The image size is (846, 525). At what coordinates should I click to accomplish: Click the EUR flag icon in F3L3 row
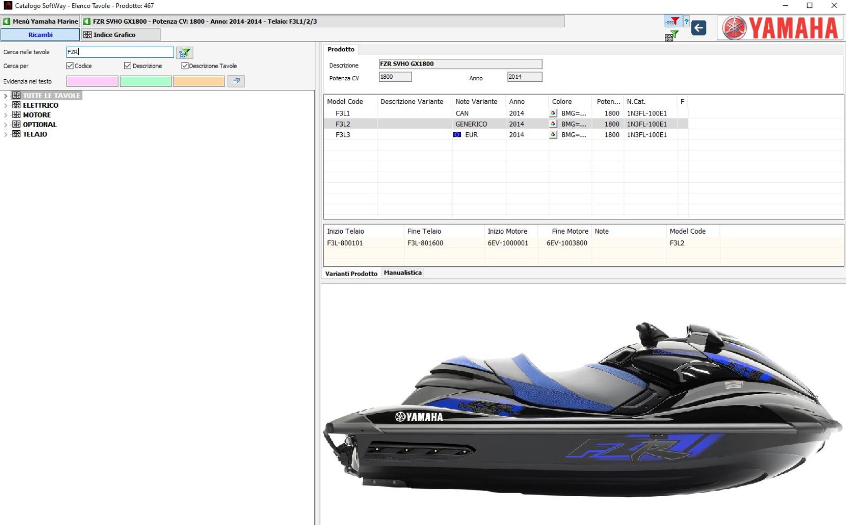coord(457,134)
